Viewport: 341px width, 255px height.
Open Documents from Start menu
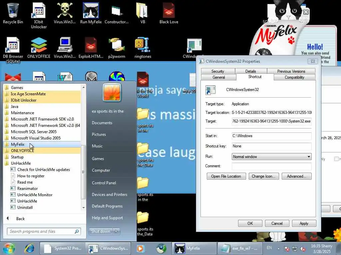[102, 123]
